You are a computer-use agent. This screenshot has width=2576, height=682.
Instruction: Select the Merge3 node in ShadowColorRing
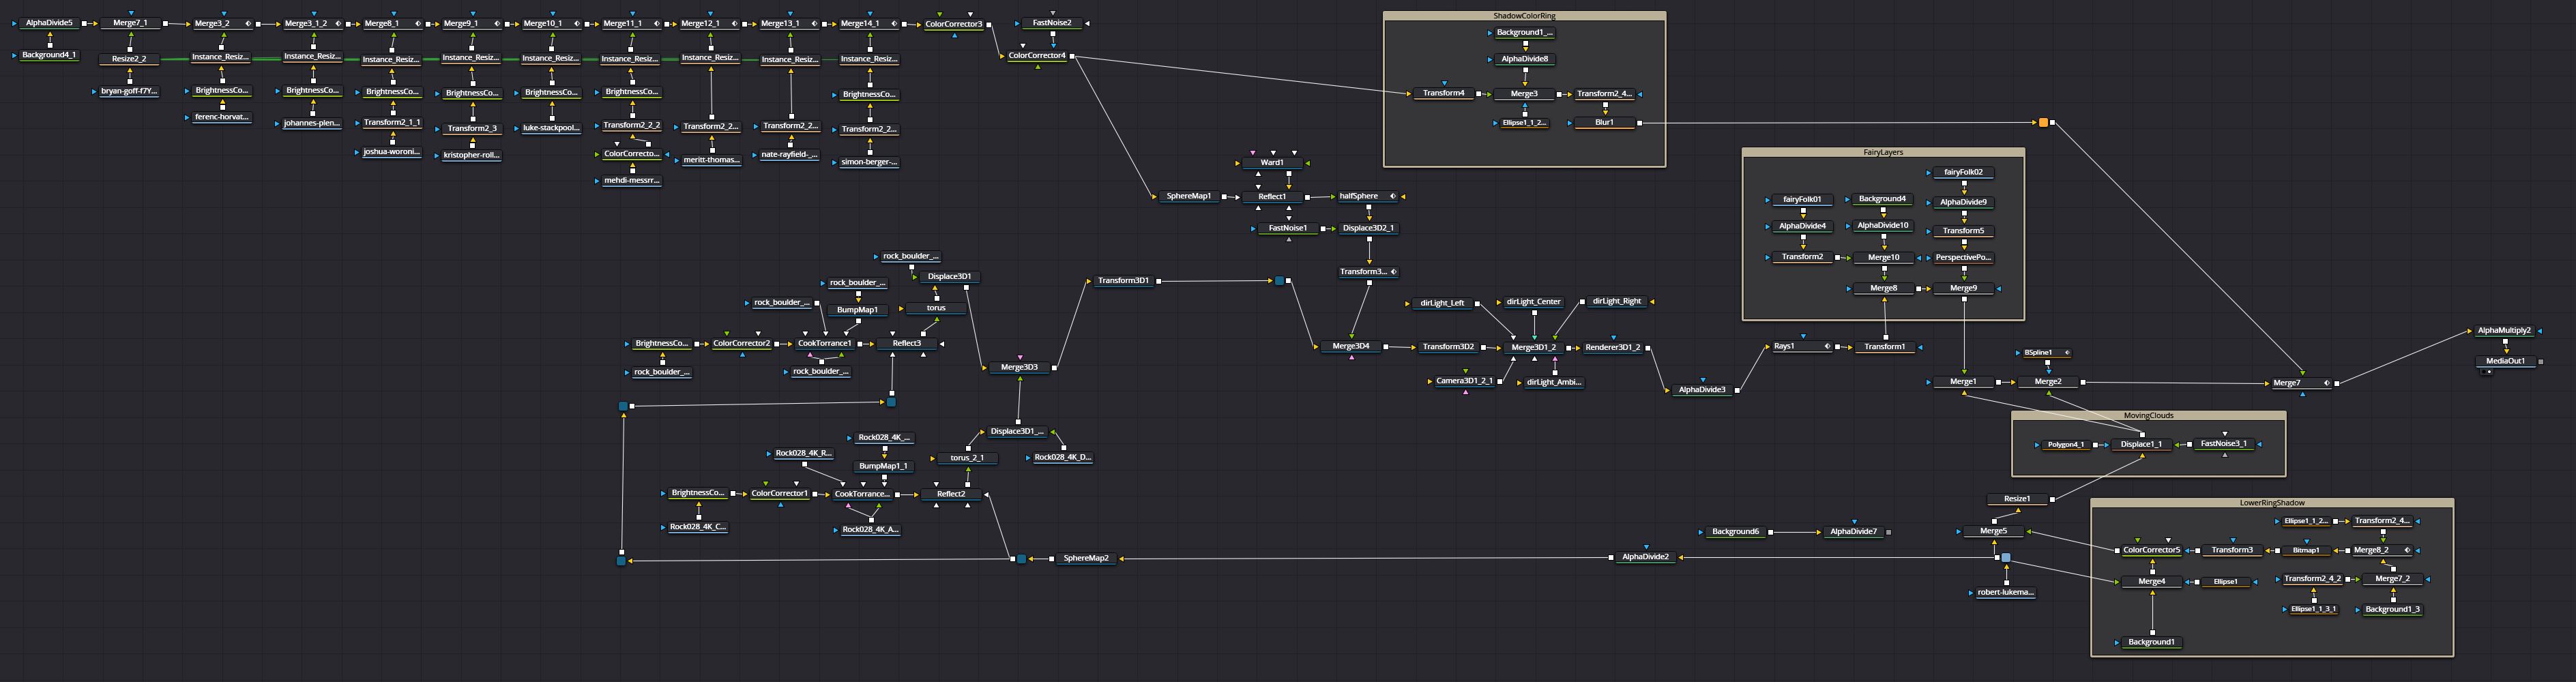pyautogui.click(x=1524, y=94)
